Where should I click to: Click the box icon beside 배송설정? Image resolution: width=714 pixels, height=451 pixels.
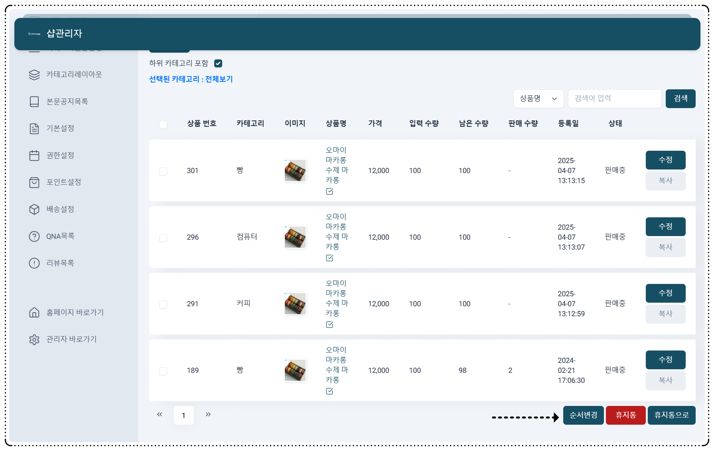[34, 209]
